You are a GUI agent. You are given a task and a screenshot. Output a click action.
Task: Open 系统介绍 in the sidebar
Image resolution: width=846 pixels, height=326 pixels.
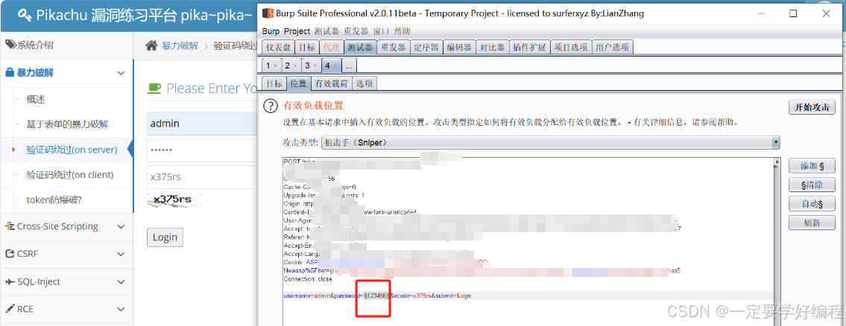point(36,45)
